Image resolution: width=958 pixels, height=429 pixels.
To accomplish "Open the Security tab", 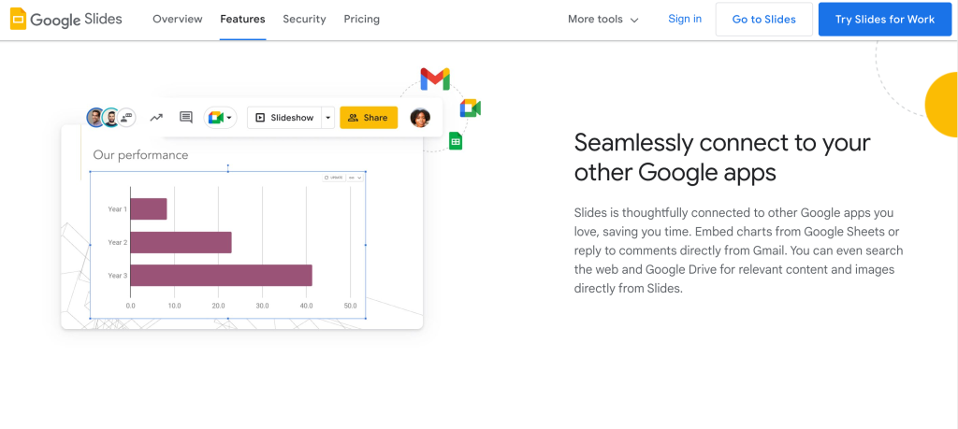I will click(x=304, y=20).
